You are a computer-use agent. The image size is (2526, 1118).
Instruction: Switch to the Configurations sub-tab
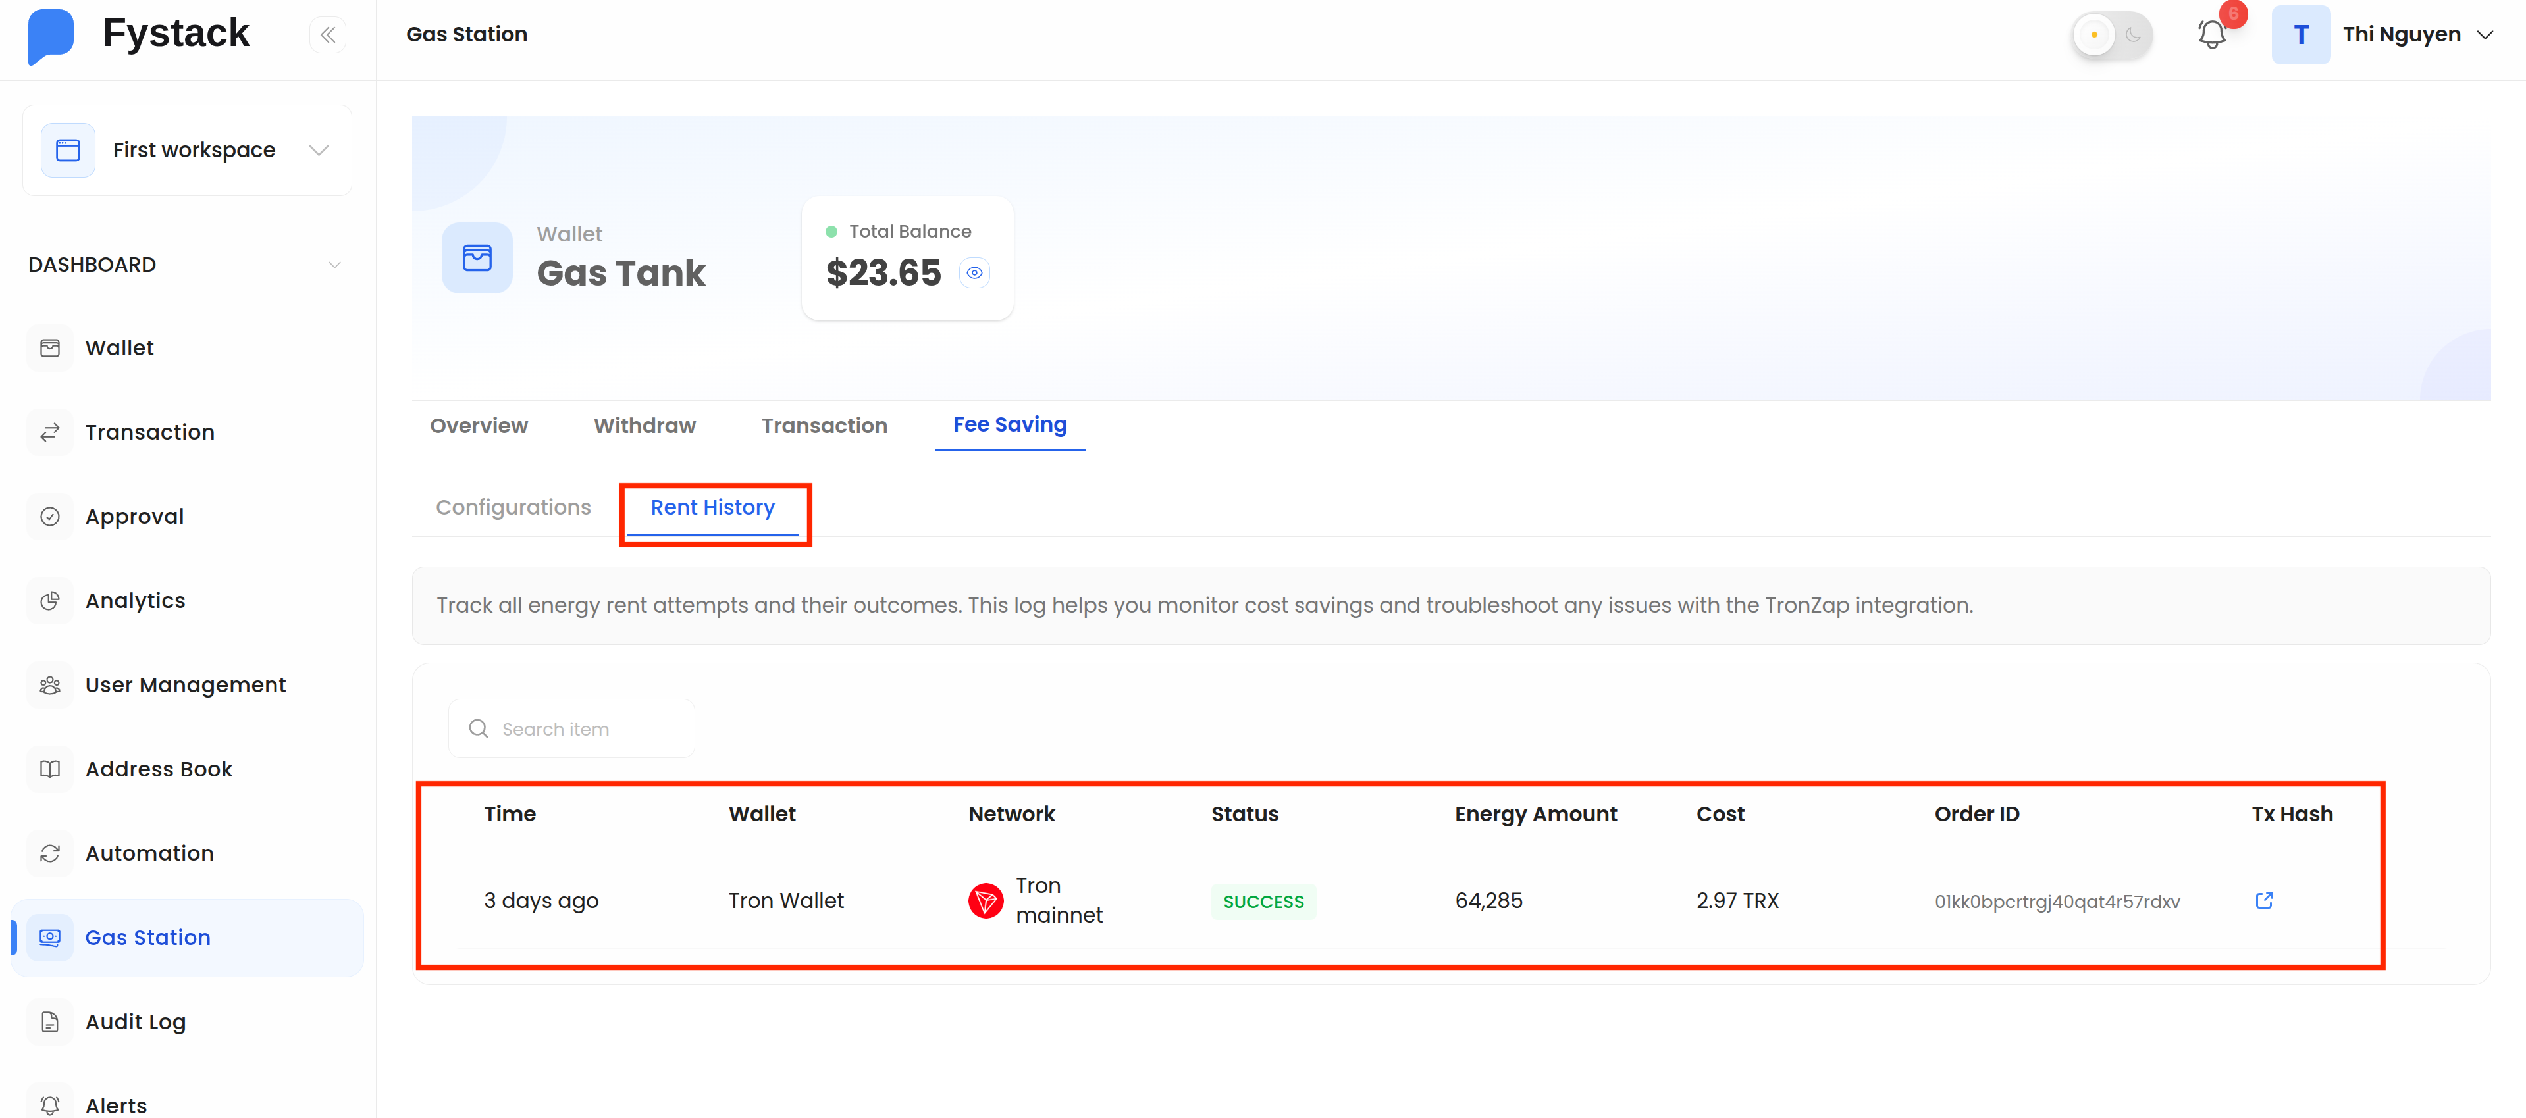(513, 507)
